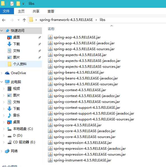Select spring-beans-4.3.5.RELEASE-sources.jar
Image resolution: width=166 pixels, height=167 pixels.
[86, 84]
